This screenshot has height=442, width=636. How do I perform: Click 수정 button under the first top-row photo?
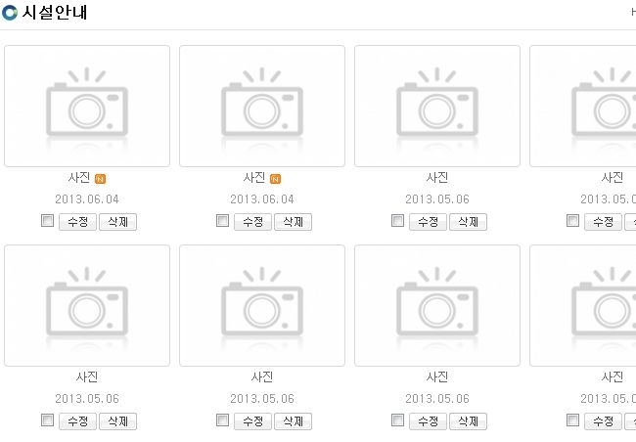click(x=78, y=222)
